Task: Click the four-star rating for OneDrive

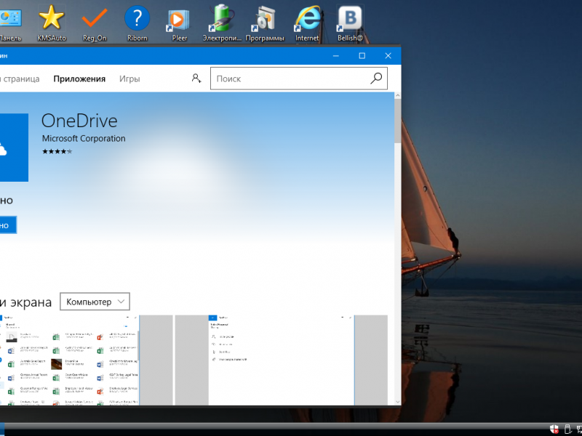Action: 57,151
